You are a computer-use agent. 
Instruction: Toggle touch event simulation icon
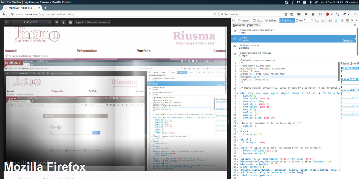click(63, 22)
